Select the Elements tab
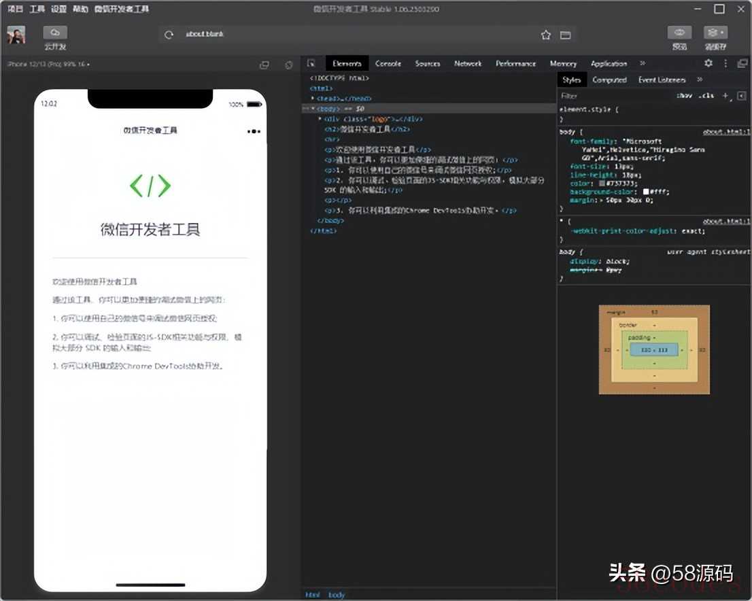This screenshot has width=752, height=601. click(347, 63)
